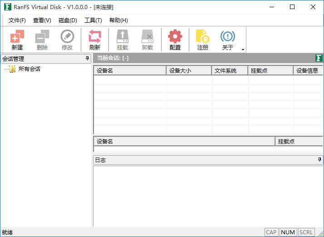Click the green F logo in session header
The height and width of the screenshot is (237, 324).
[319, 58]
